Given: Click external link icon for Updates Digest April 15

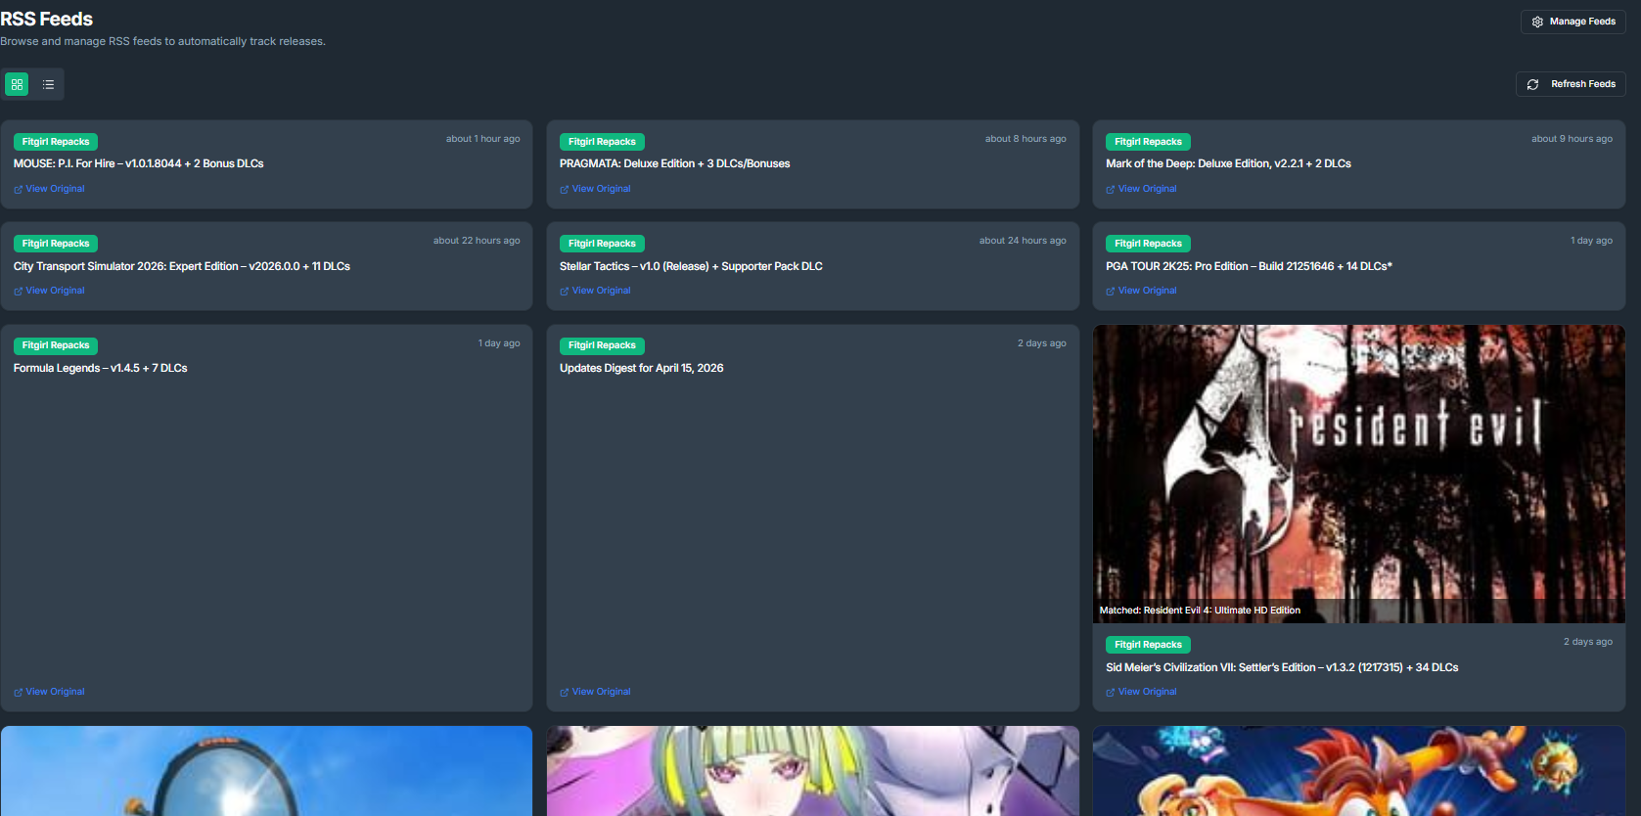Looking at the screenshot, I should click(565, 693).
